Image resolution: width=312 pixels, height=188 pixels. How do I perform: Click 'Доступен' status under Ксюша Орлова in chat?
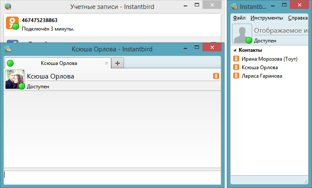click(38, 87)
